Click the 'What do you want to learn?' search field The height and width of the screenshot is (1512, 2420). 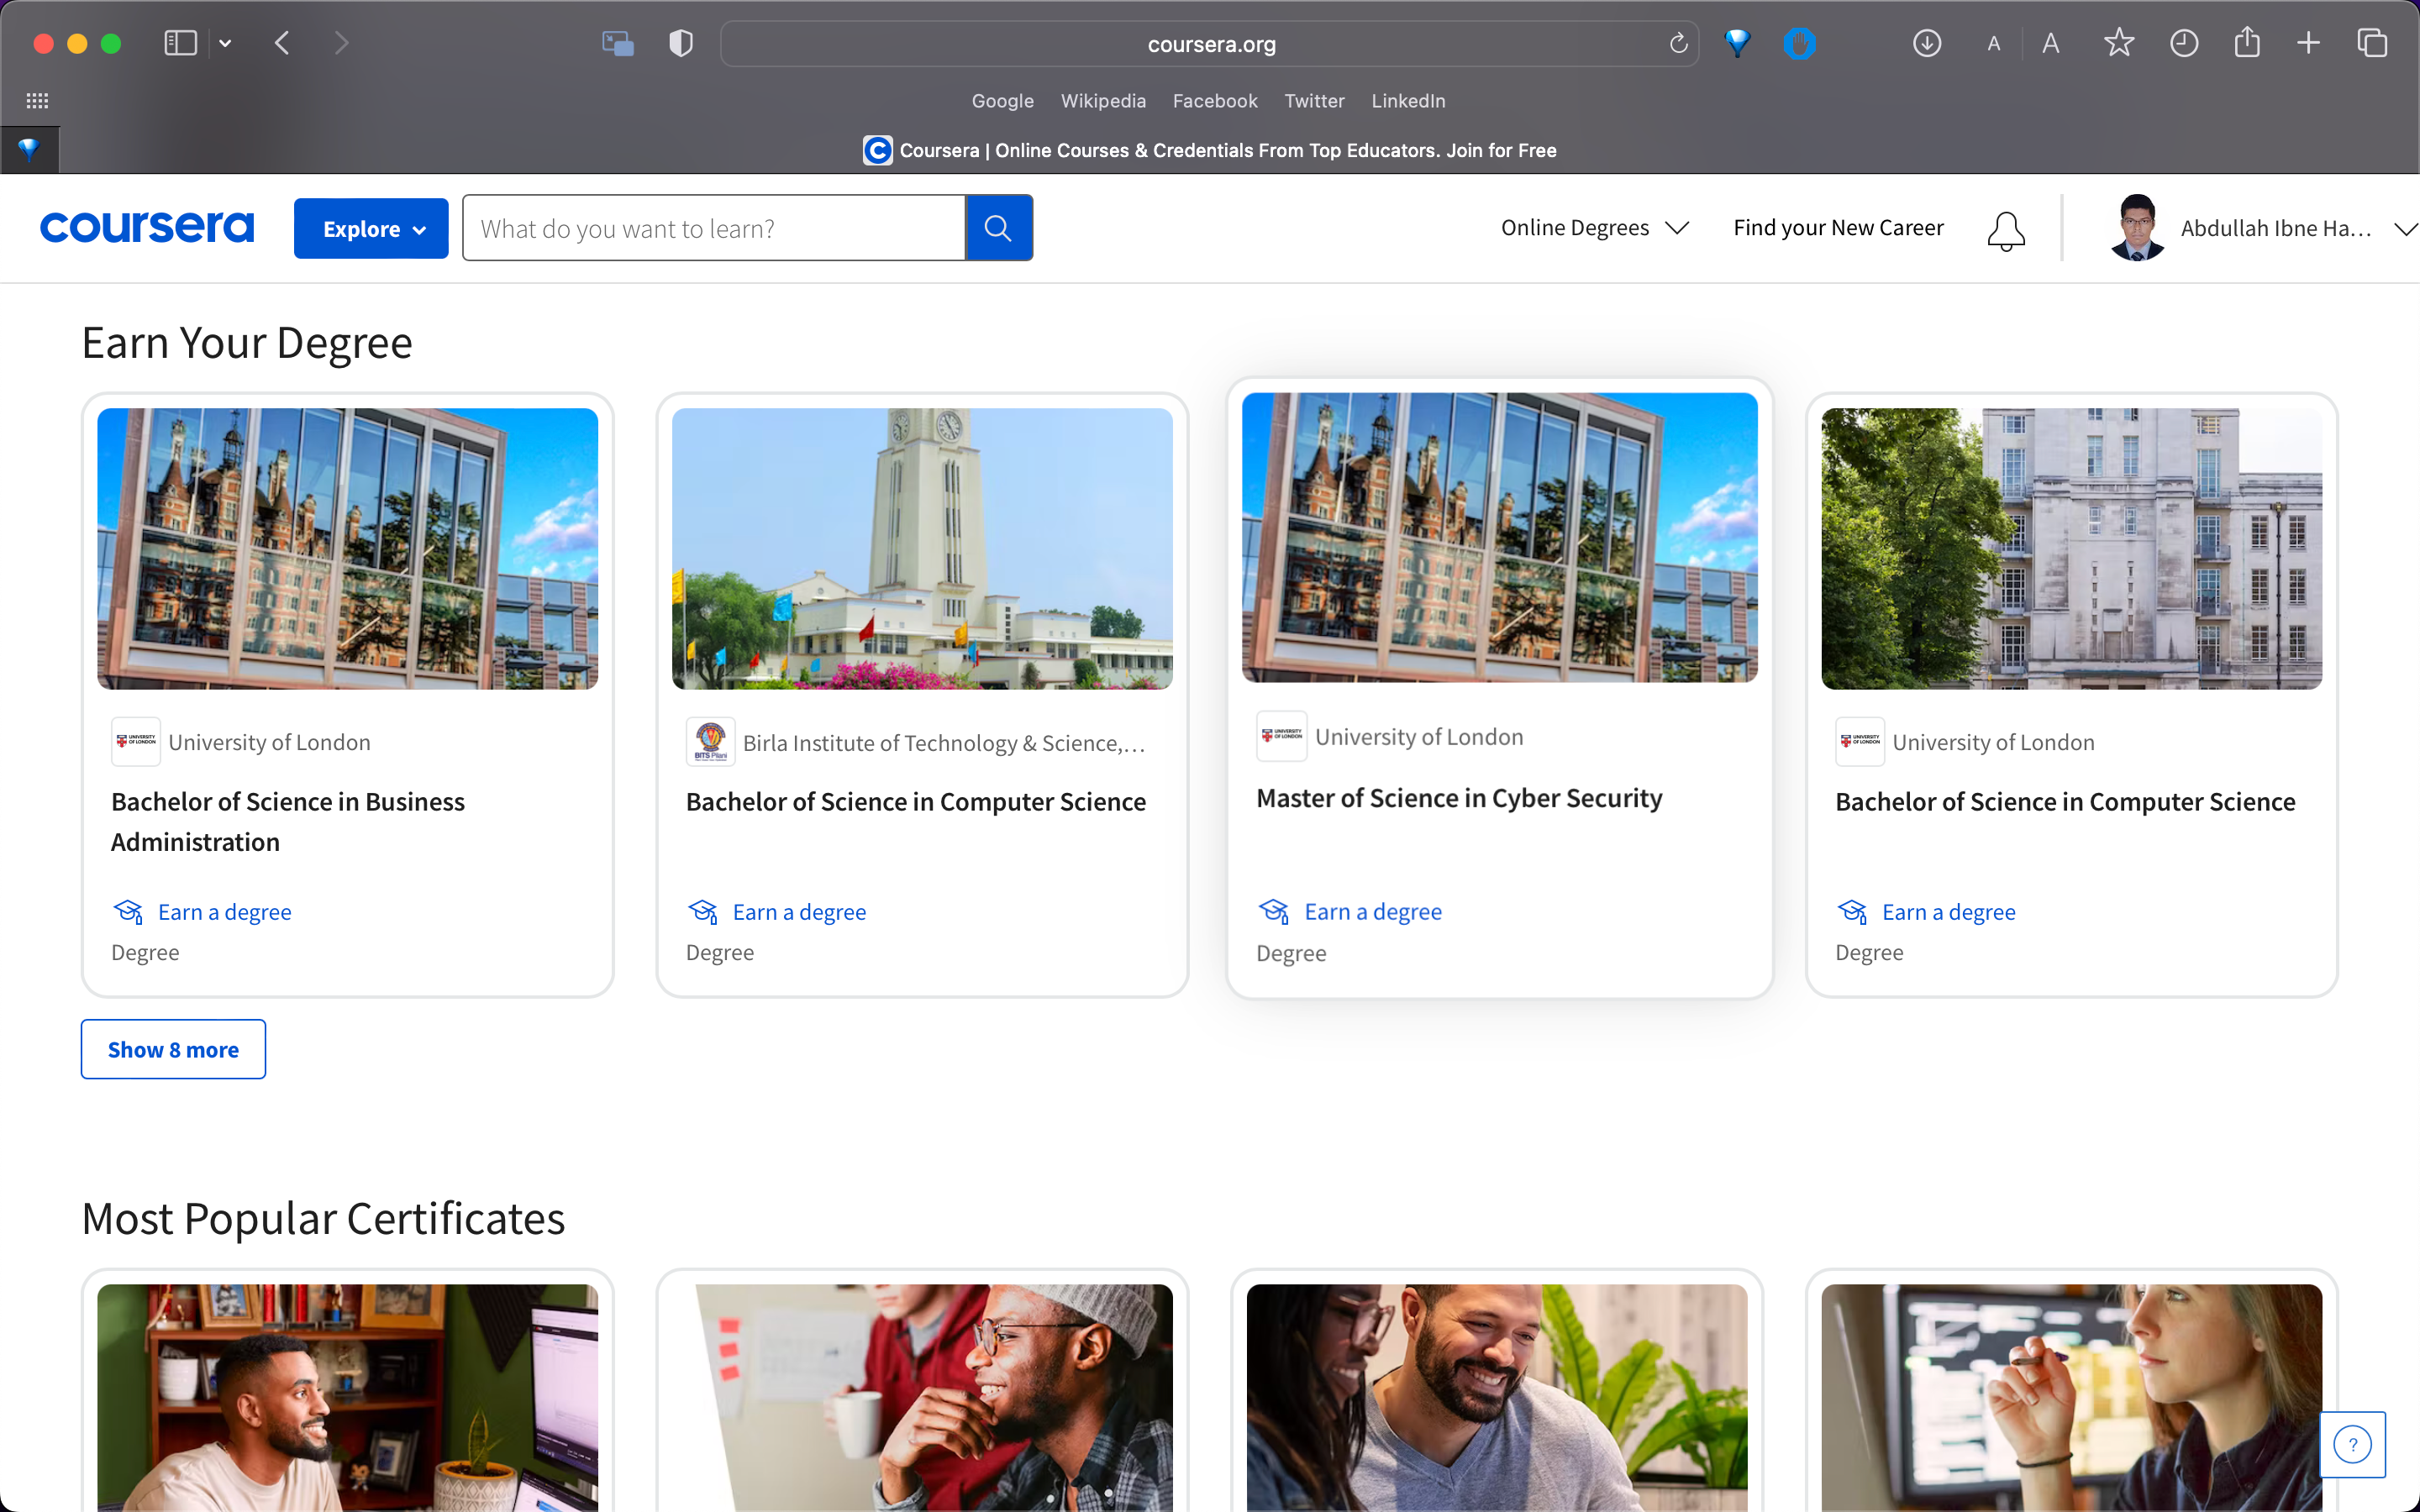tap(714, 228)
